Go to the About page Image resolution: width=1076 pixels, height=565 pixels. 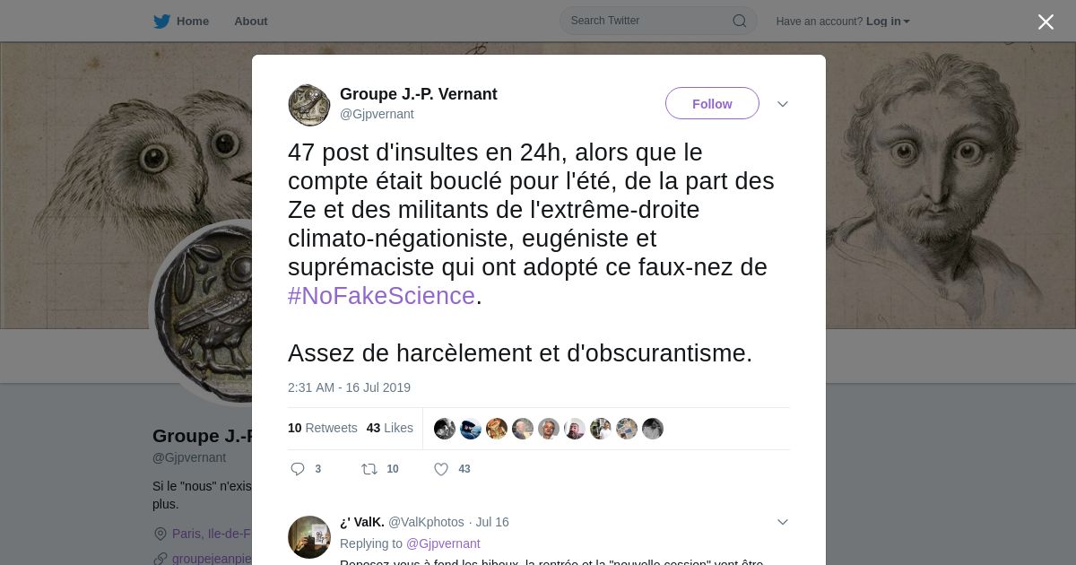(251, 22)
